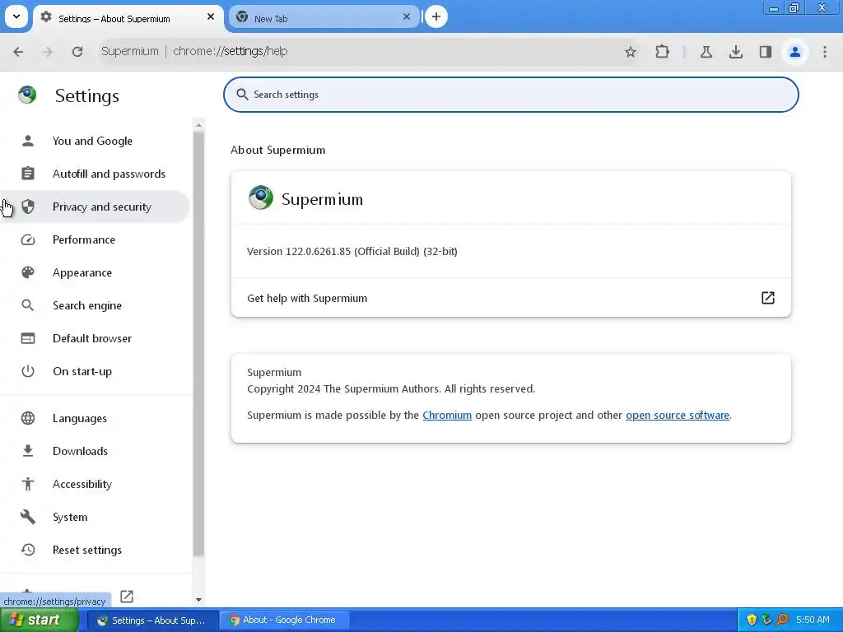Switch to the New Tab tab
Viewport: 843px width, 632px height.
click(324, 17)
